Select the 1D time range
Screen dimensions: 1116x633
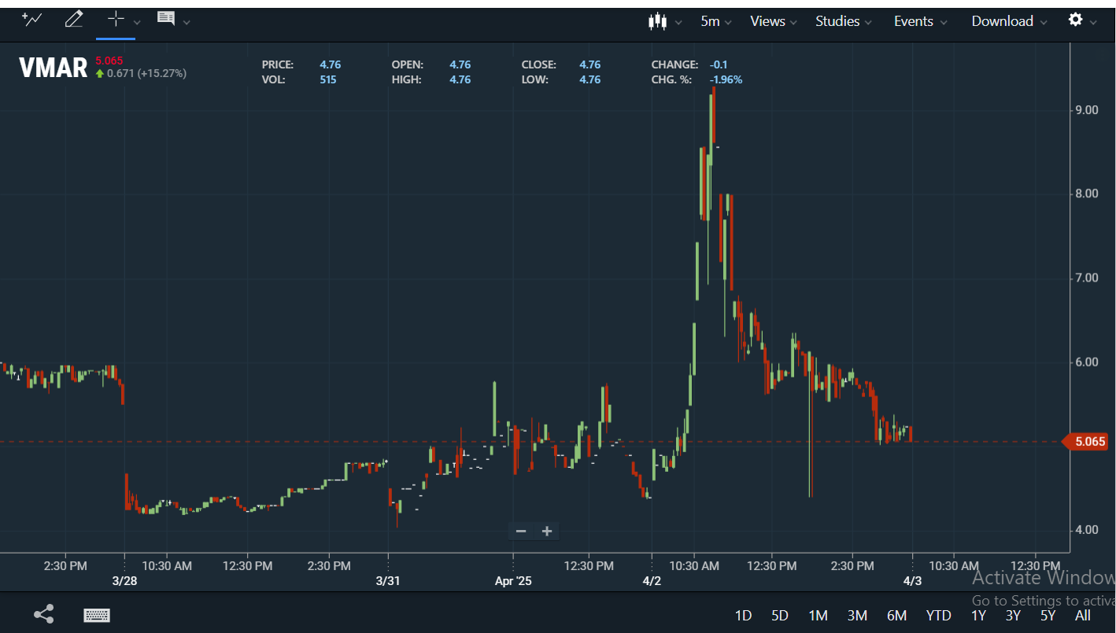click(743, 616)
